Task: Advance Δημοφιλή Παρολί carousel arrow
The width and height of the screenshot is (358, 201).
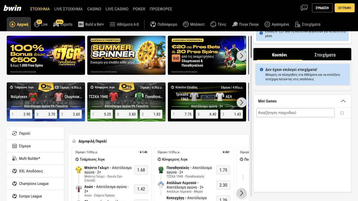Action: (x=242, y=193)
